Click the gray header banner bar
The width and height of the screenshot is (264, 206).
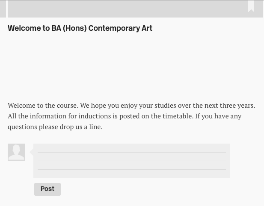click(135, 9)
